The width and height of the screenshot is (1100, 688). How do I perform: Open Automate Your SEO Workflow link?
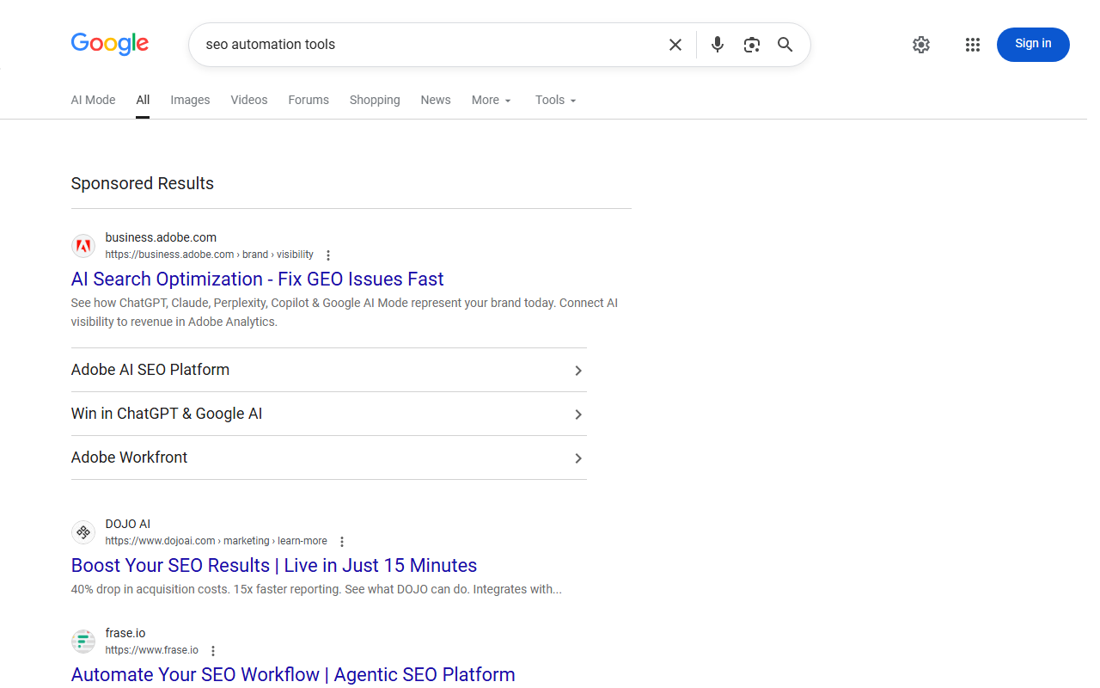pos(293,674)
